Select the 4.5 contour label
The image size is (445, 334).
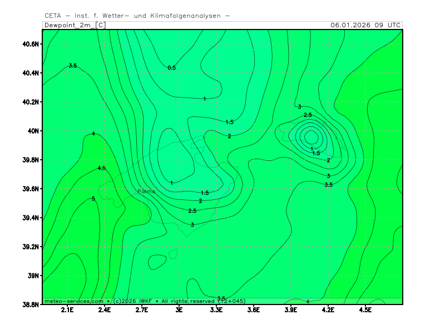coord(101,168)
